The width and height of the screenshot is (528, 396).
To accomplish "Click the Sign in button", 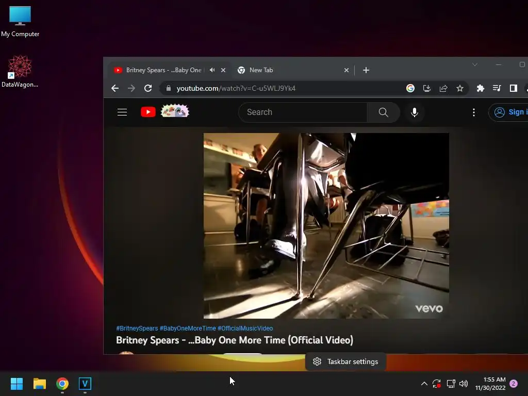I will [x=508, y=112].
